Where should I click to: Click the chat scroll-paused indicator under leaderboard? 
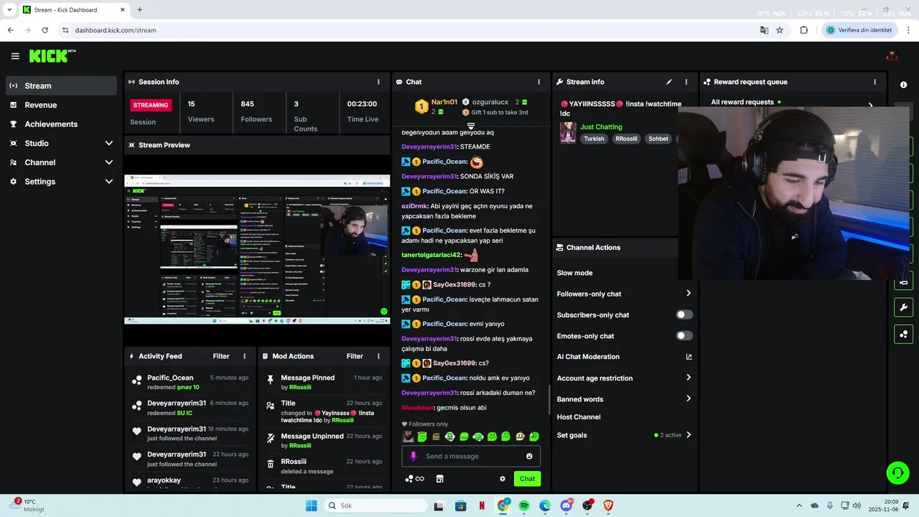point(471,126)
